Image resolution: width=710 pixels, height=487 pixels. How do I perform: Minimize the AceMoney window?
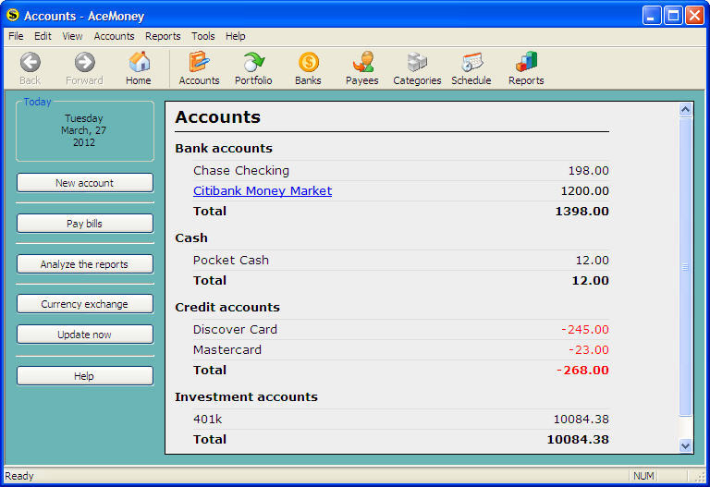pyautogui.click(x=652, y=16)
